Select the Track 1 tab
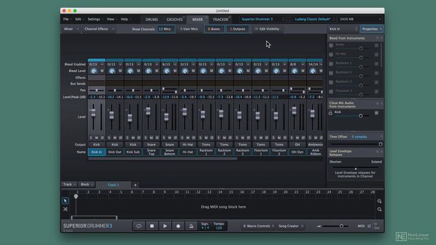Image resolution: width=436 pixels, height=245 pixels. pos(113,185)
